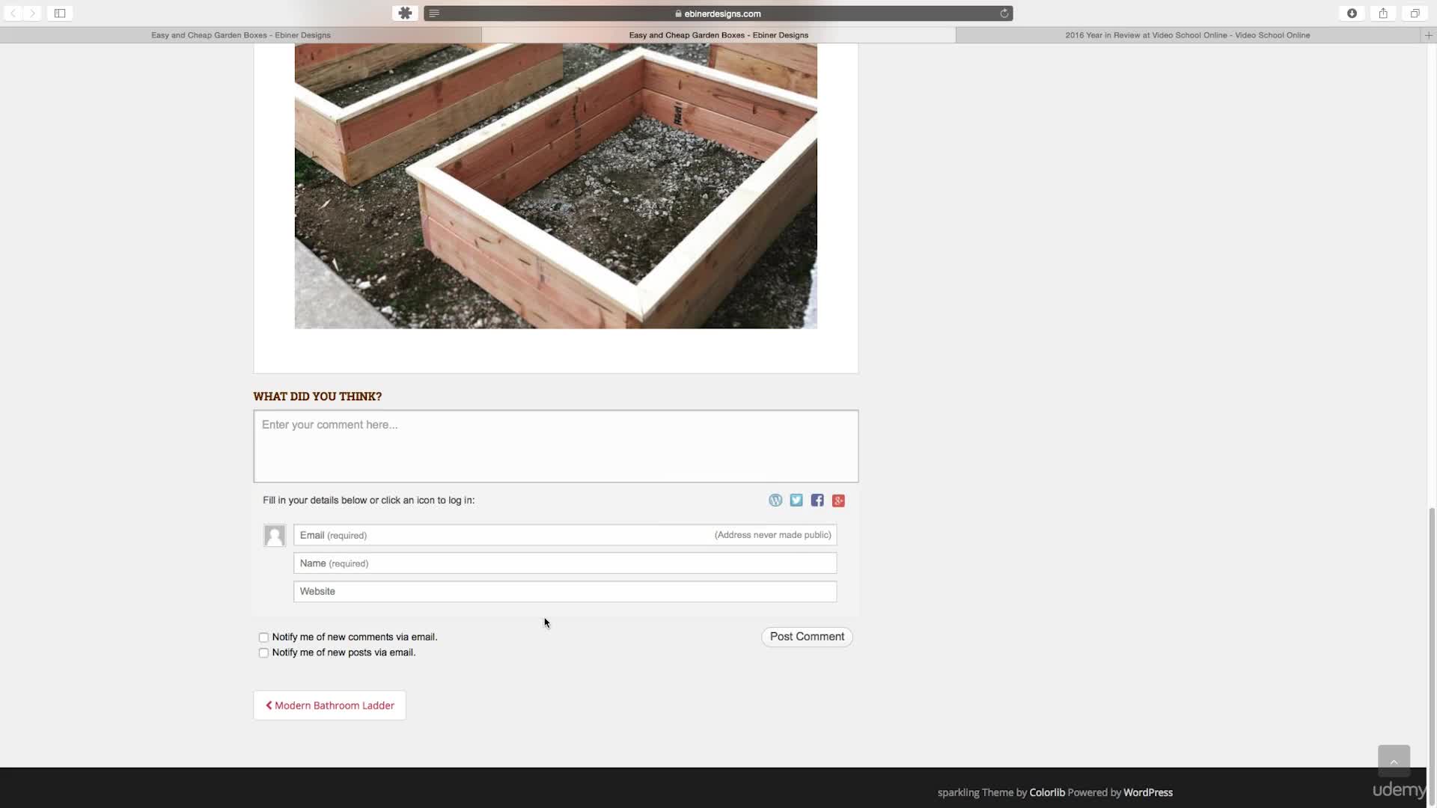This screenshot has width=1437, height=808.
Task: Click the WHAT DID YOU THINK? heading
Action: 317,397
